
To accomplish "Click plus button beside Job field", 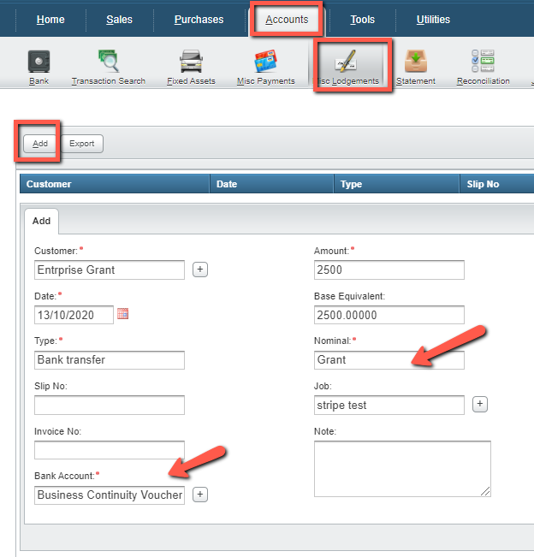I will click(480, 404).
